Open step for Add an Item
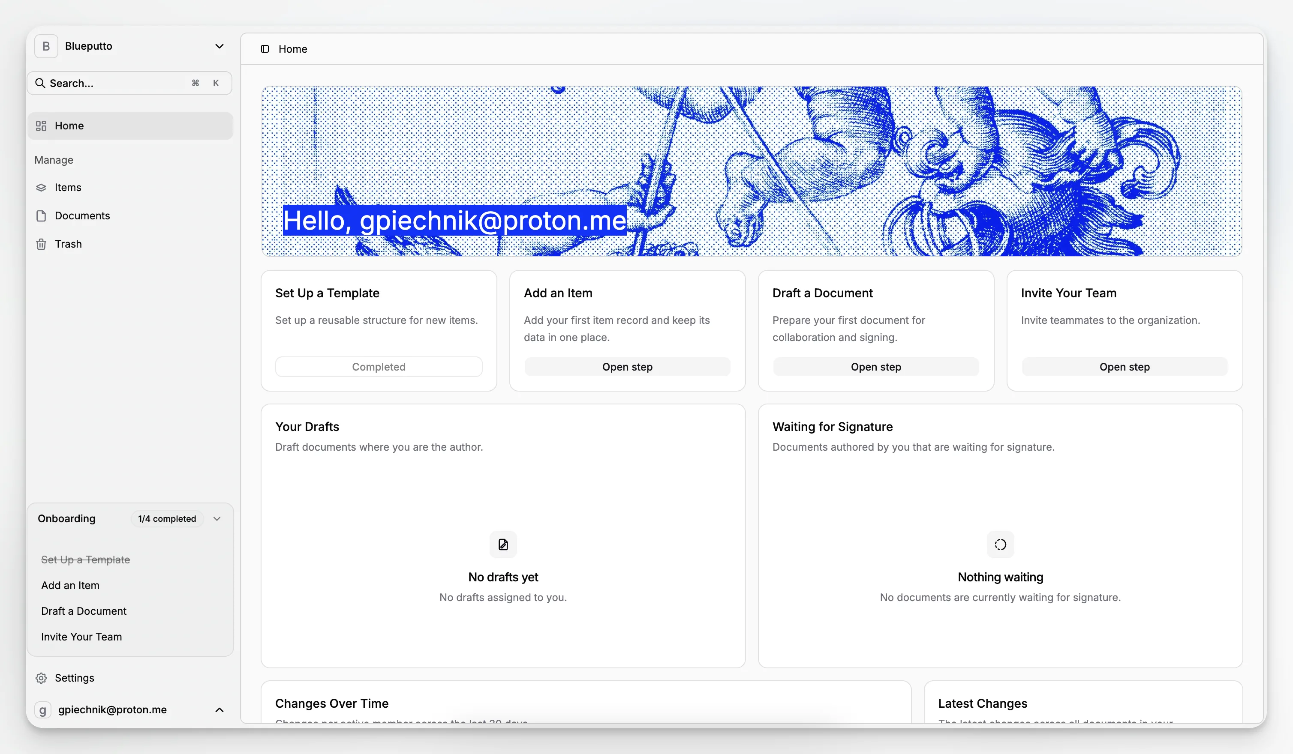 point(627,367)
